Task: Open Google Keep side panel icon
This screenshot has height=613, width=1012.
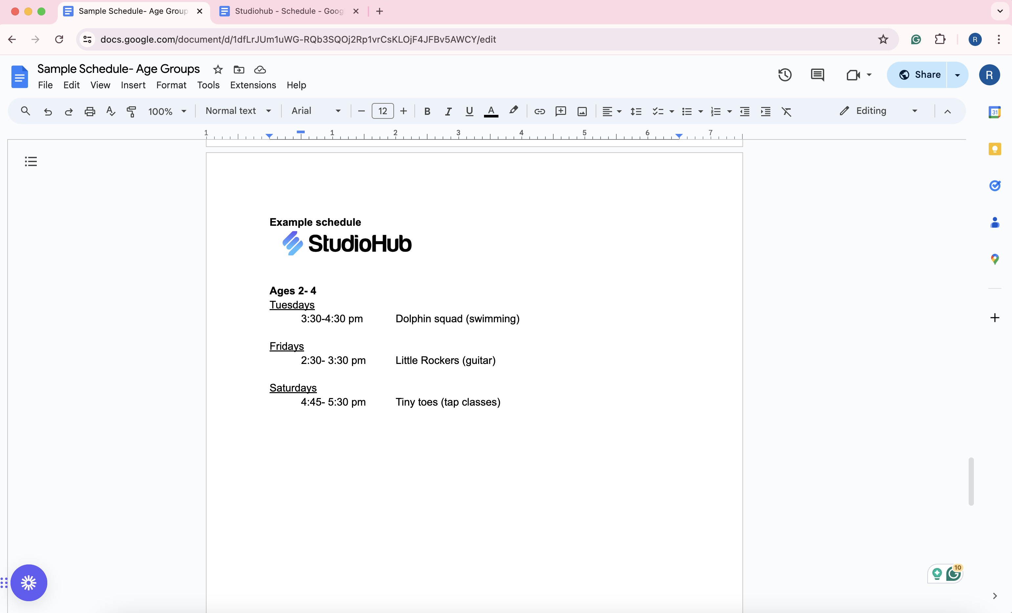Action: coord(994,149)
